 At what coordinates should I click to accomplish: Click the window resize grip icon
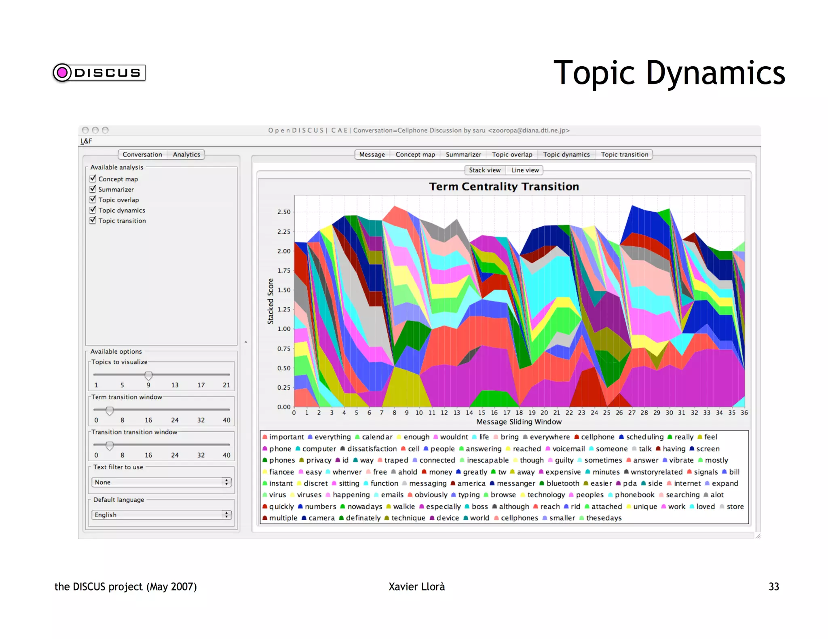758,536
